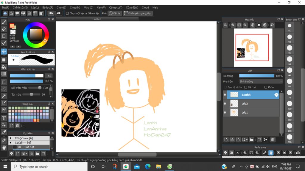Expand the Congcu~~ brush group

click(x=11, y=138)
